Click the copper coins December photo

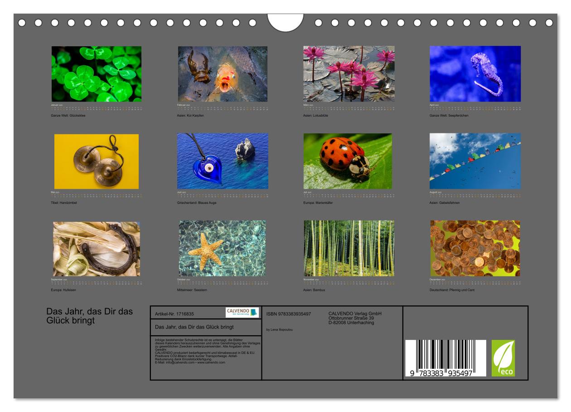pos(475,249)
